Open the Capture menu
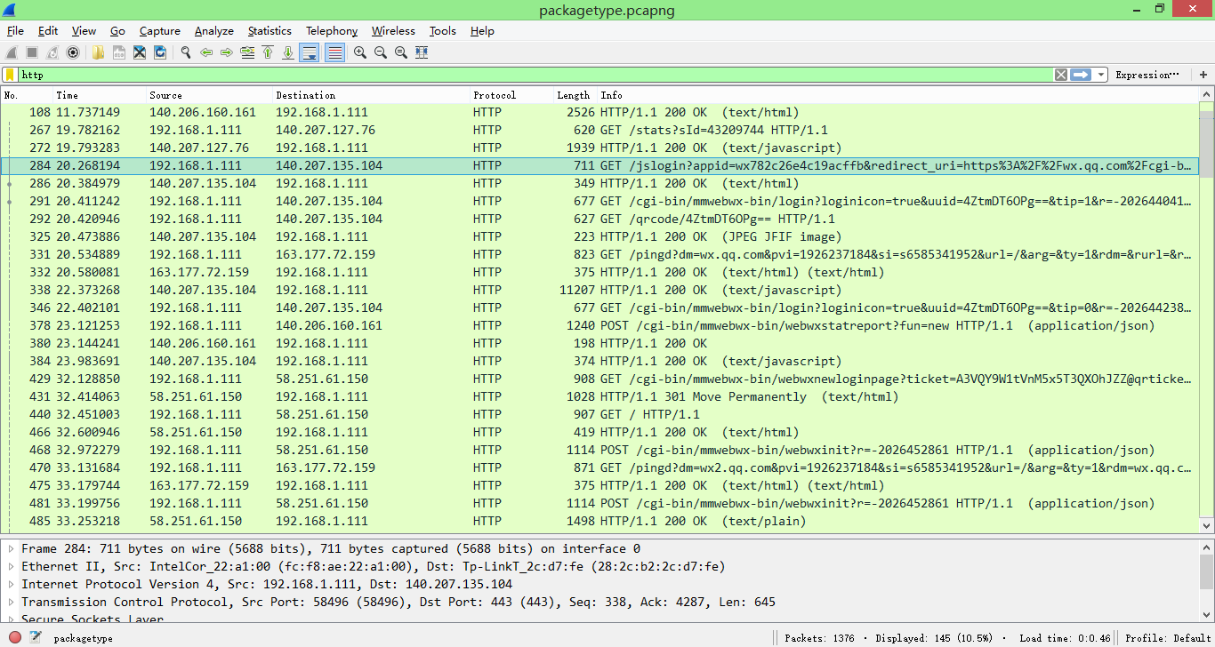Viewport: 1215px width, 647px height. tap(160, 30)
